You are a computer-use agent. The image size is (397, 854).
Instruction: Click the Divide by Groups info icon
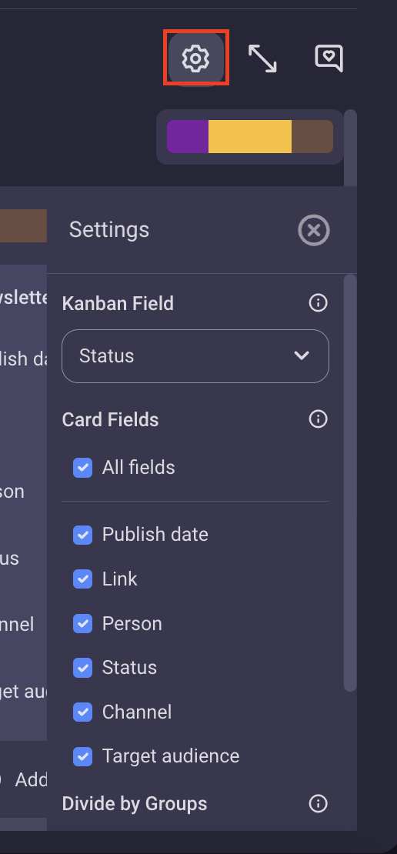pos(318,803)
